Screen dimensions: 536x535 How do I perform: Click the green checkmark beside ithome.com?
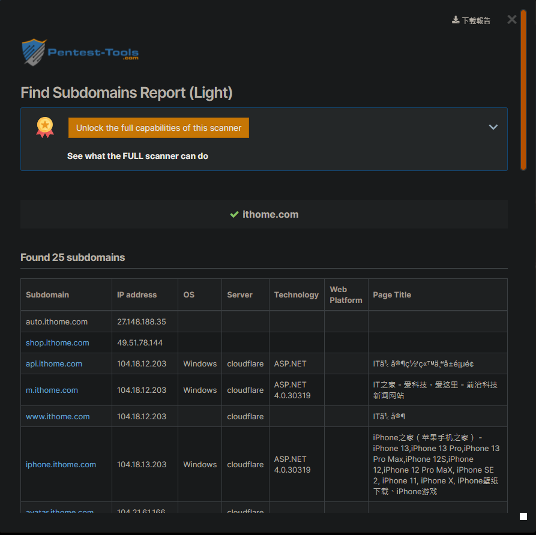234,215
